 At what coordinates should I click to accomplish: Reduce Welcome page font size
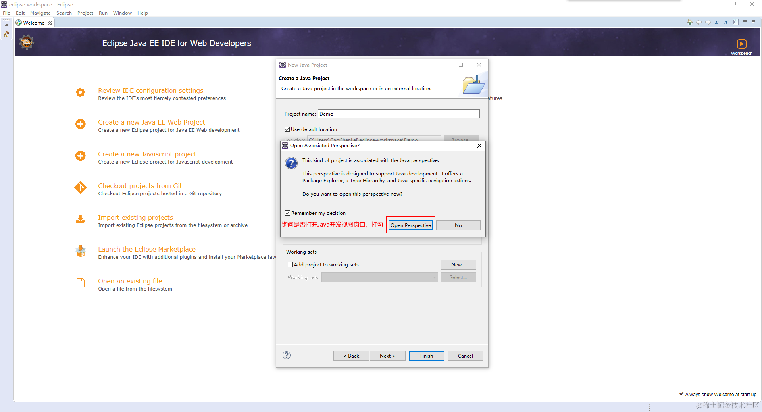coord(717,22)
